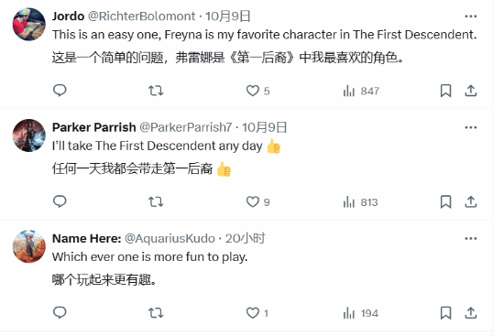
Task: Open @ParkerParrish7 profile handle link
Action: click(185, 127)
